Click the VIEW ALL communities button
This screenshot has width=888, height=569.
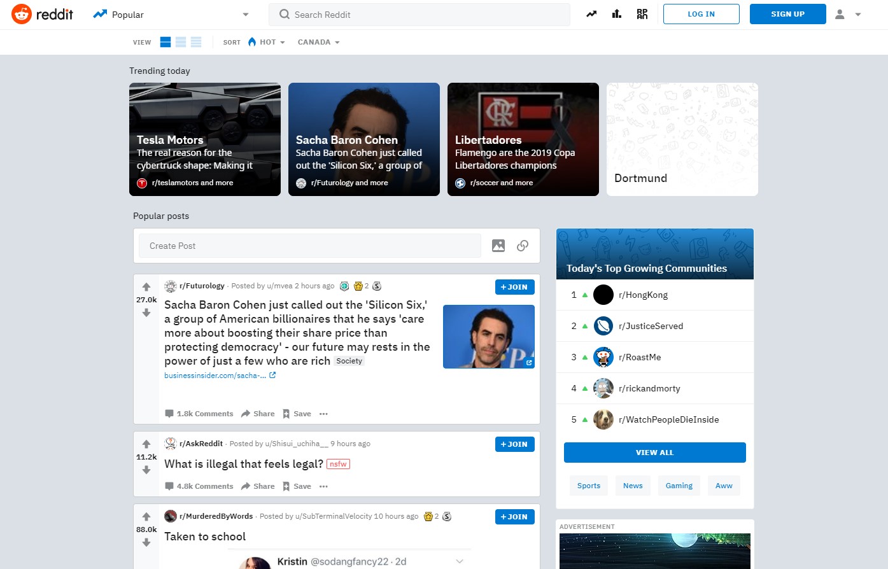[x=655, y=453]
